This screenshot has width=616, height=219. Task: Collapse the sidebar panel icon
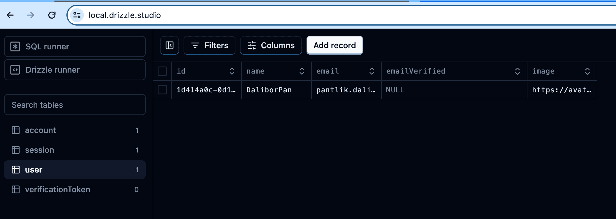click(x=169, y=45)
